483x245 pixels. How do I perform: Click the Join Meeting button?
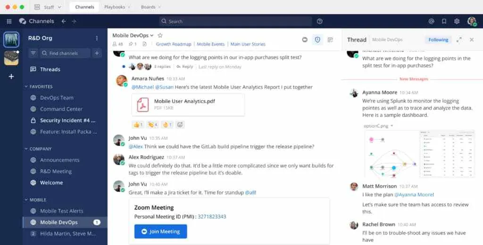click(x=160, y=231)
